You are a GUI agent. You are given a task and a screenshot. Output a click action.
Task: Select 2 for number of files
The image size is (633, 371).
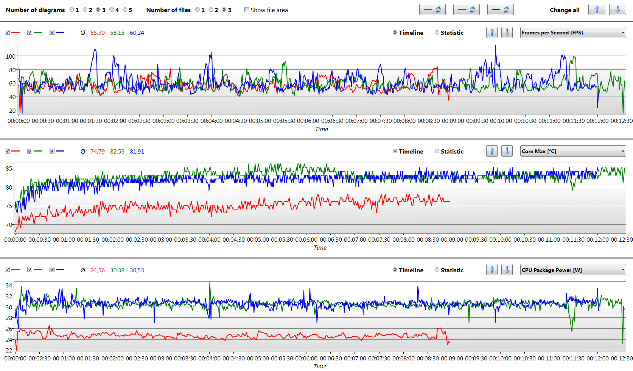(x=211, y=10)
